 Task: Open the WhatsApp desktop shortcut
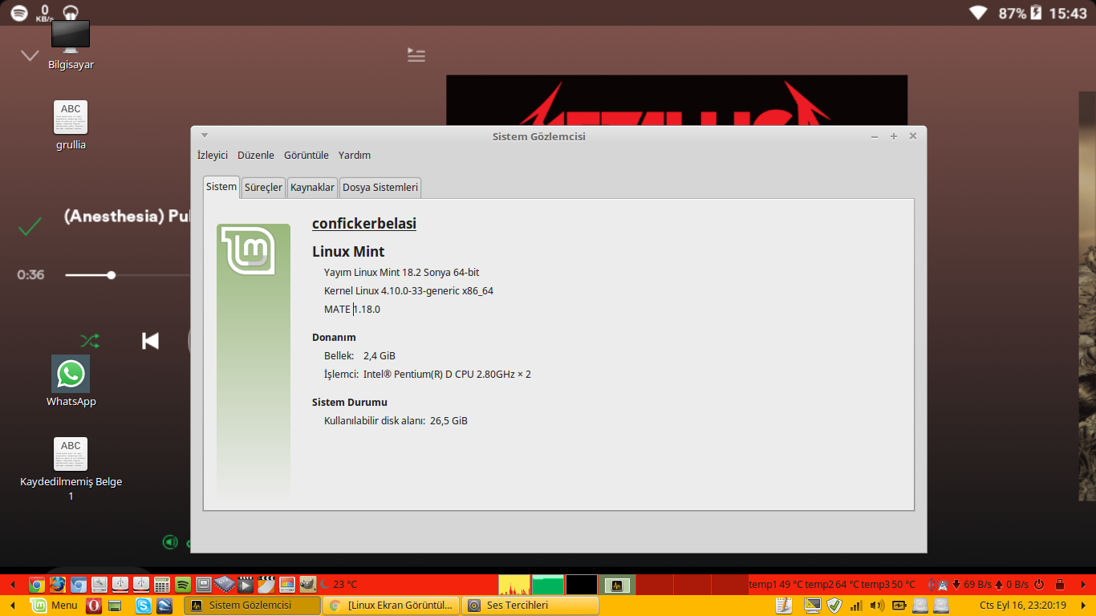click(x=71, y=382)
